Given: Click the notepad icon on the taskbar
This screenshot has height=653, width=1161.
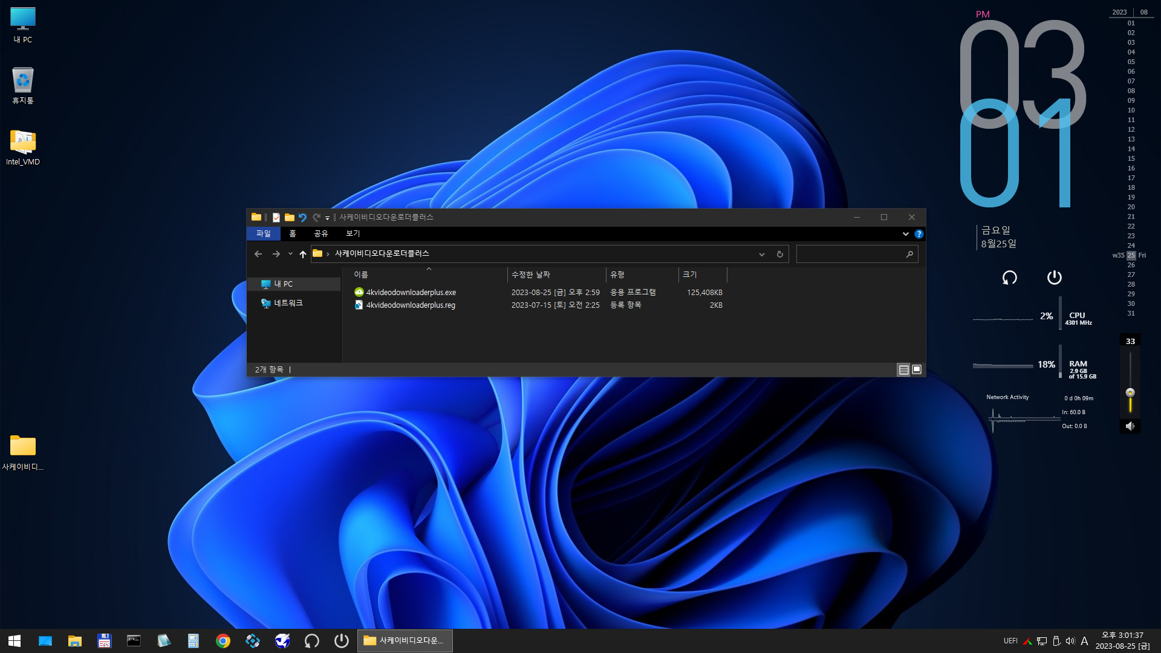Looking at the screenshot, I should pos(163,641).
